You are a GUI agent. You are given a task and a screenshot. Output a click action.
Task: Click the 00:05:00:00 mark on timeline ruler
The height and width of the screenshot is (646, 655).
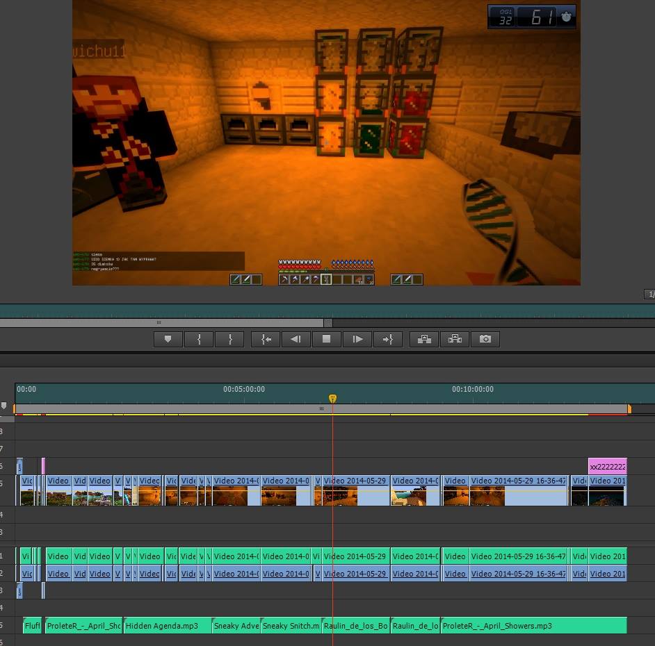click(244, 389)
